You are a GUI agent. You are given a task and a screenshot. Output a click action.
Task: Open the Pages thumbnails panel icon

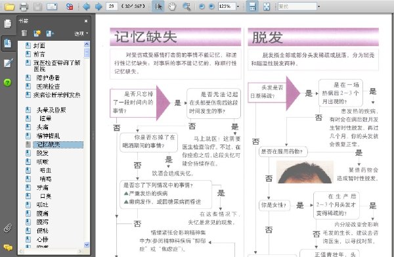coord(8,24)
